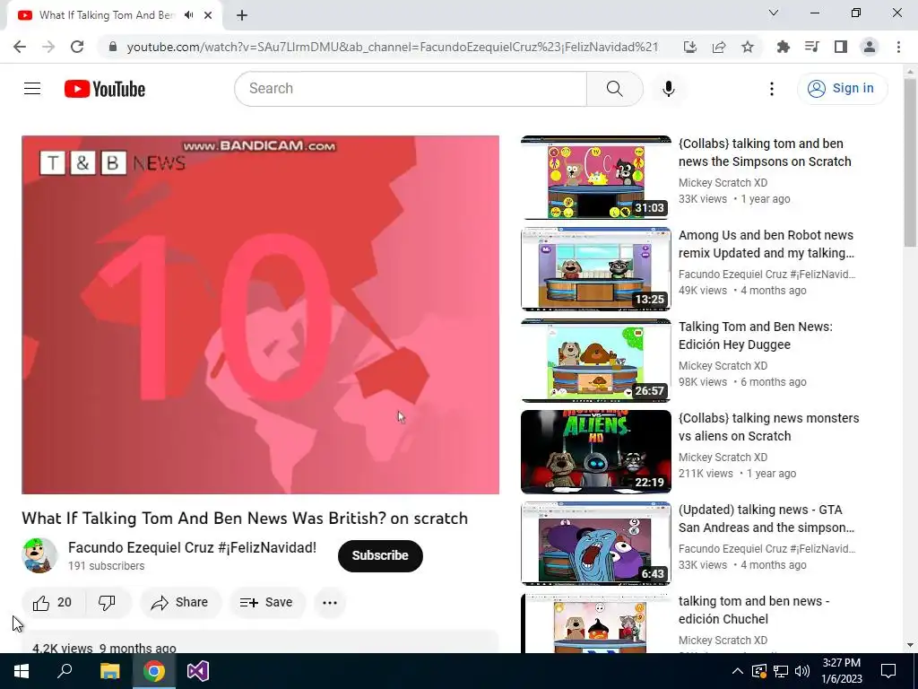Open Visual Studio from taskbar

pyautogui.click(x=198, y=671)
